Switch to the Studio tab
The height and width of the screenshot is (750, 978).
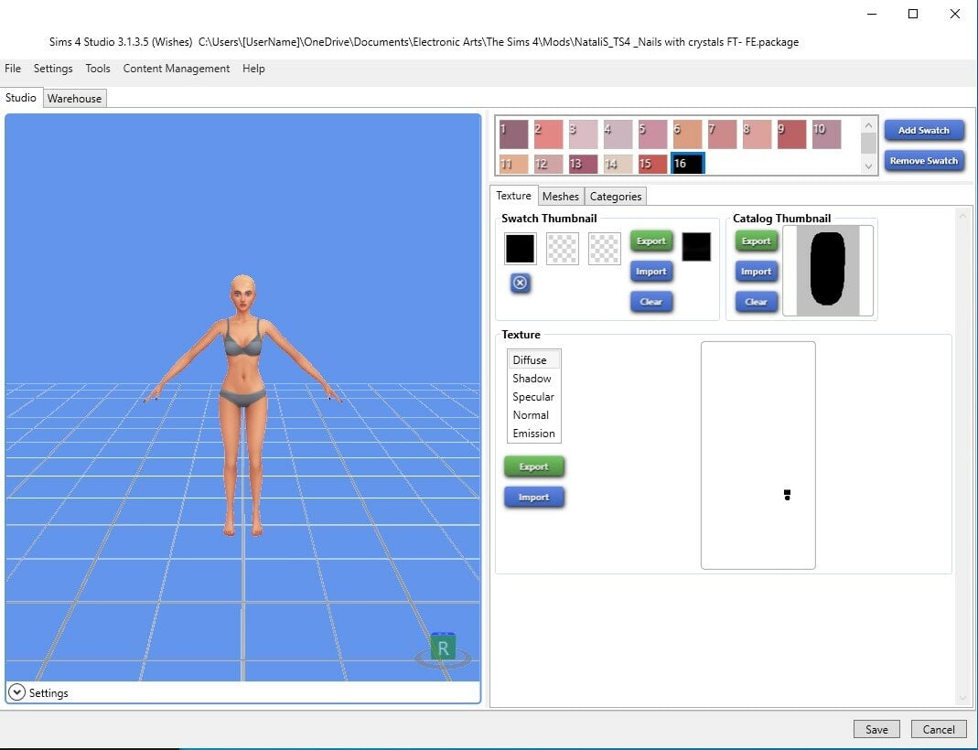tap(20, 98)
